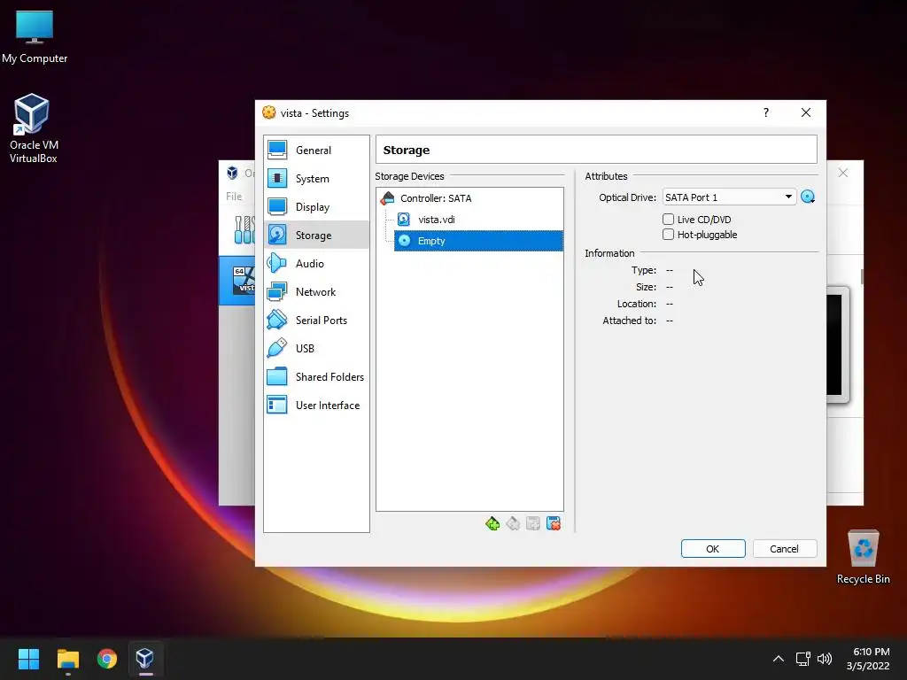This screenshot has width=907, height=680.
Task: Select Oracle VM VirtualBox desktop shortcut
Action: [33, 128]
